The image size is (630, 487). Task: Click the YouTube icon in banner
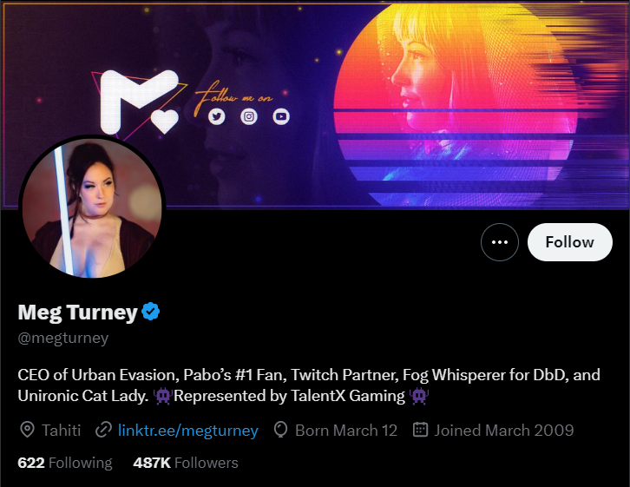pyautogui.click(x=281, y=116)
